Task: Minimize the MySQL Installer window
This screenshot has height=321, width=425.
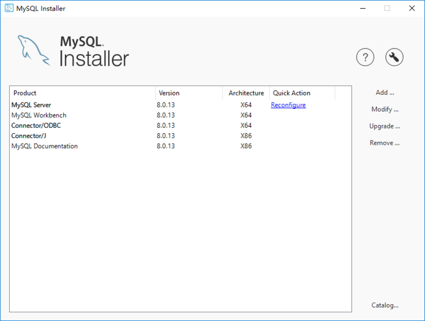Action: coord(363,8)
